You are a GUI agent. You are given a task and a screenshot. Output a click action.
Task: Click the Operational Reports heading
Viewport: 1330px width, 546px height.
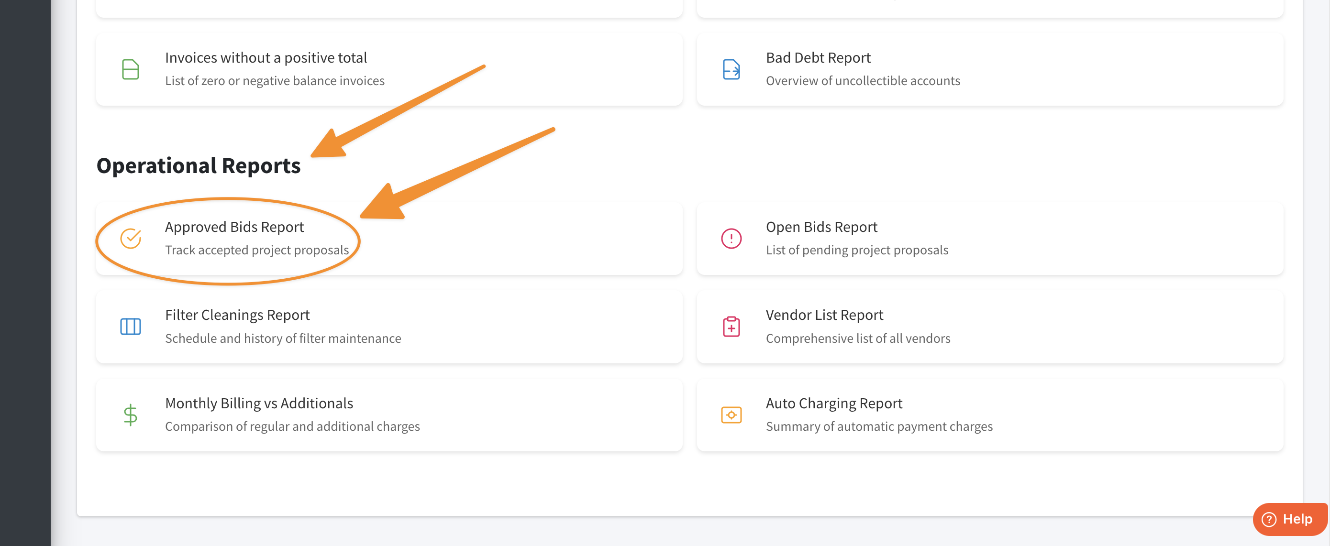pyautogui.click(x=198, y=165)
